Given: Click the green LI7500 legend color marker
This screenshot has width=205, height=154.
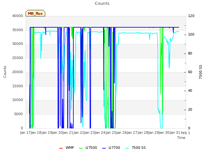Looking at the screenshot, I should [x=81, y=148].
